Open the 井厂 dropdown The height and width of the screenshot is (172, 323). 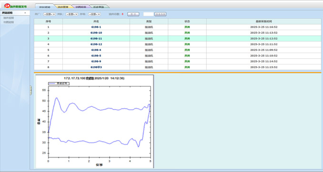pyautogui.click(x=50, y=14)
